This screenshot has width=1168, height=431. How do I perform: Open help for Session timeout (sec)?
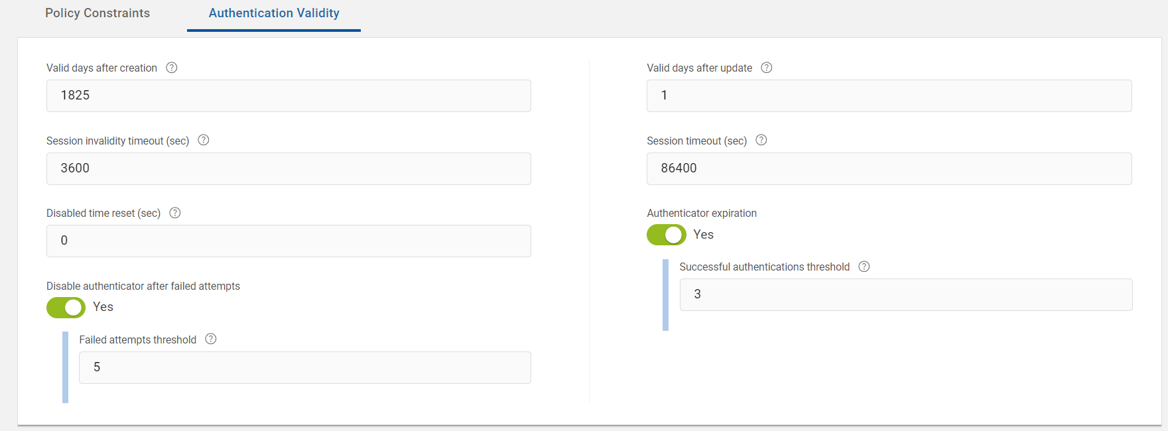pos(761,140)
